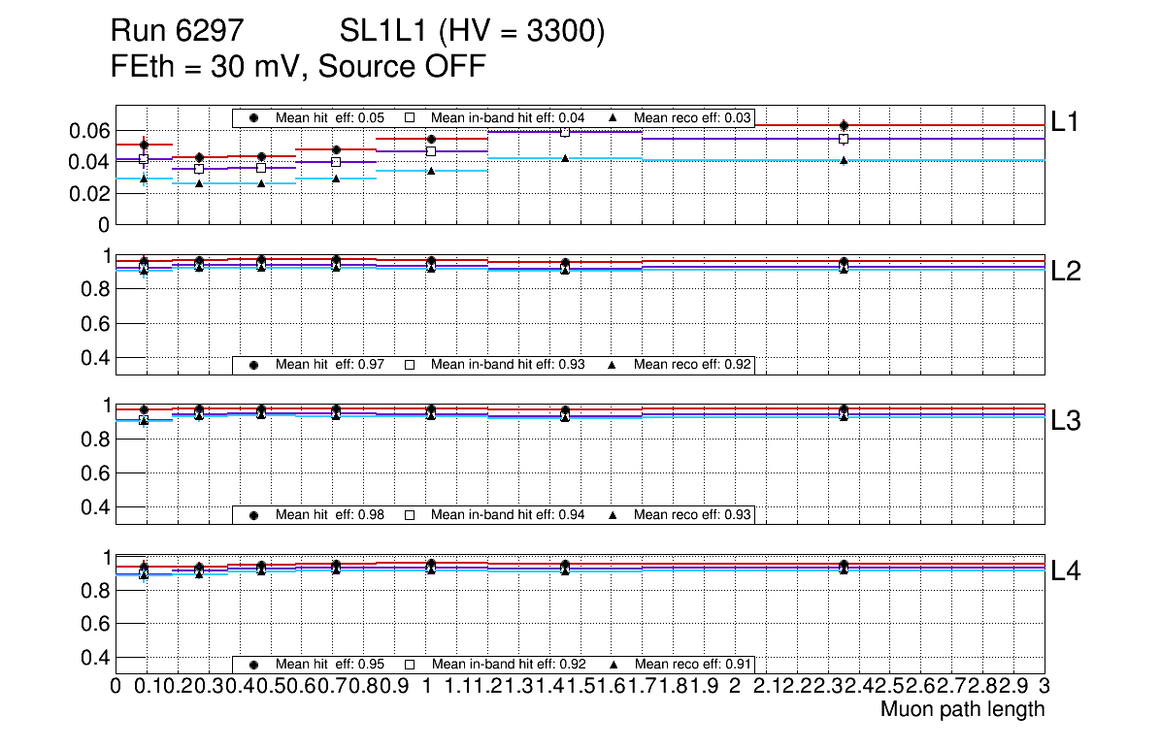Click the 0.06 y-axis tick label in L1
This screenshot has width=1161, height=749.
coord(89,131)
